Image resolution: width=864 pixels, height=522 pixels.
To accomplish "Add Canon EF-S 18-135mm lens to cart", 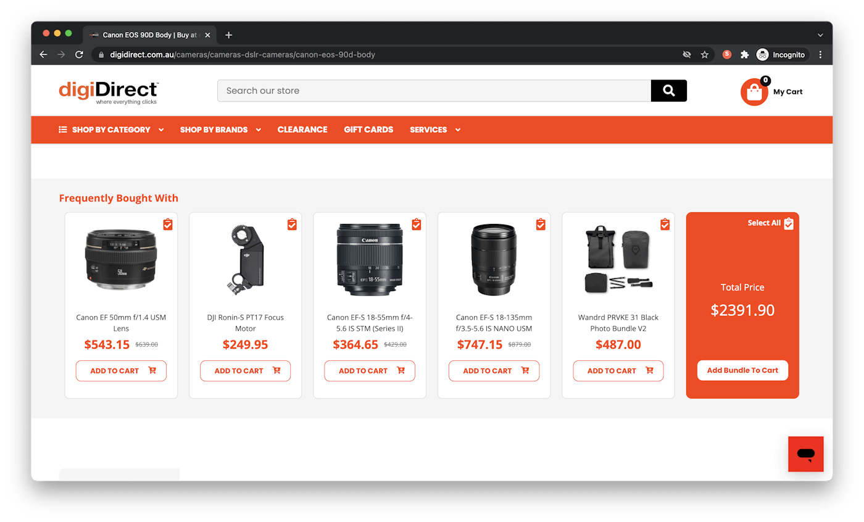I will coord(494,371).
